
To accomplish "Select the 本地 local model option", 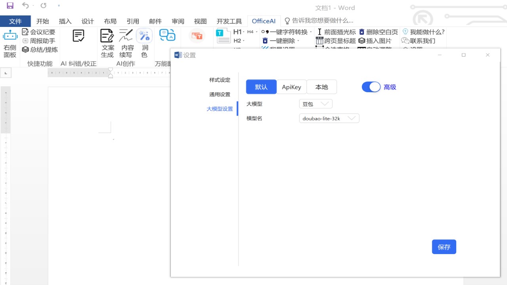I will [x=322, y=87].
